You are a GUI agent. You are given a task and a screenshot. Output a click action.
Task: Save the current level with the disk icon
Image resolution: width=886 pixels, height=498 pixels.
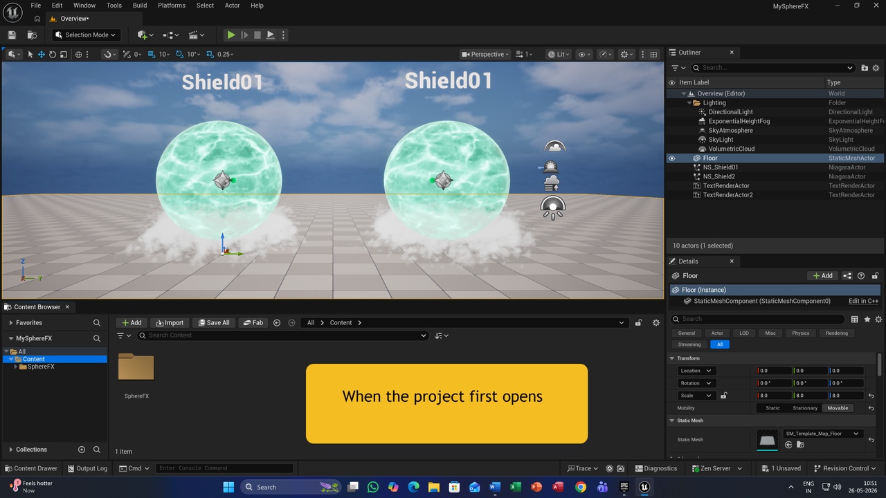(x=12, y=35)
